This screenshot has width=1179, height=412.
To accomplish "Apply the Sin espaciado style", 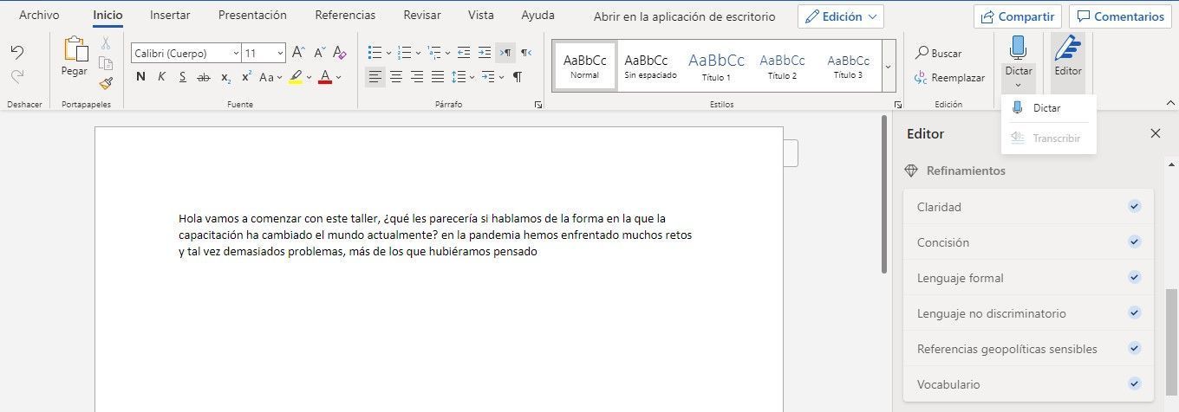I will pyautogui.click(x=650, y=66).
